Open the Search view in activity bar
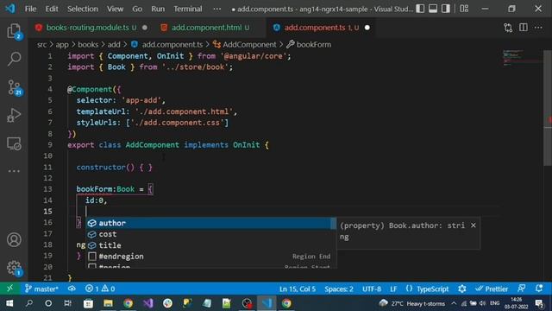The image size is (552, 311). (x=14, y=59)
